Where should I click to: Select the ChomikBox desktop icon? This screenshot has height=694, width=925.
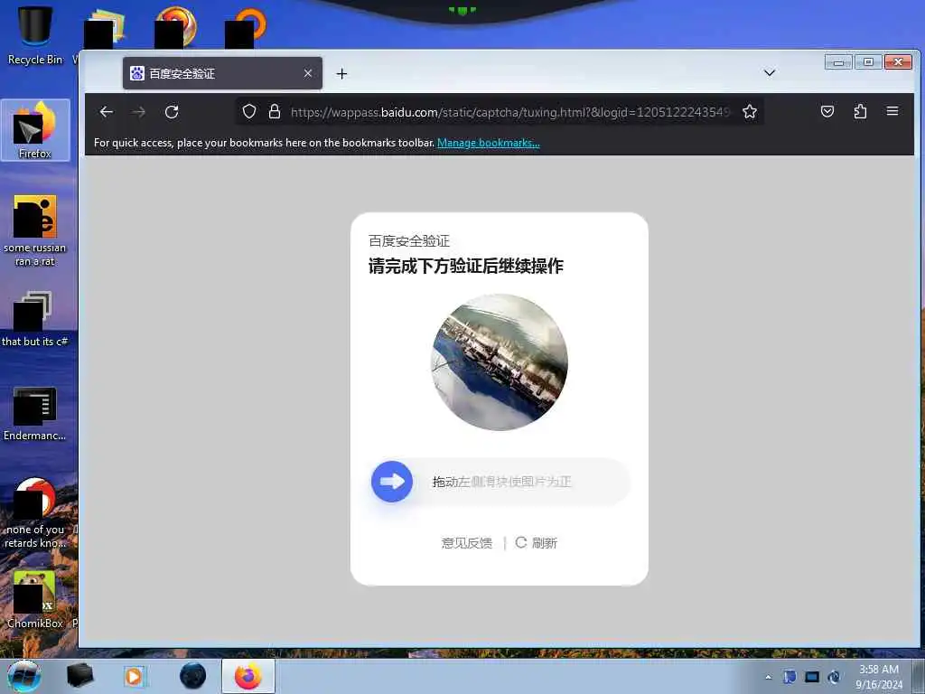(x=35, y=600)
